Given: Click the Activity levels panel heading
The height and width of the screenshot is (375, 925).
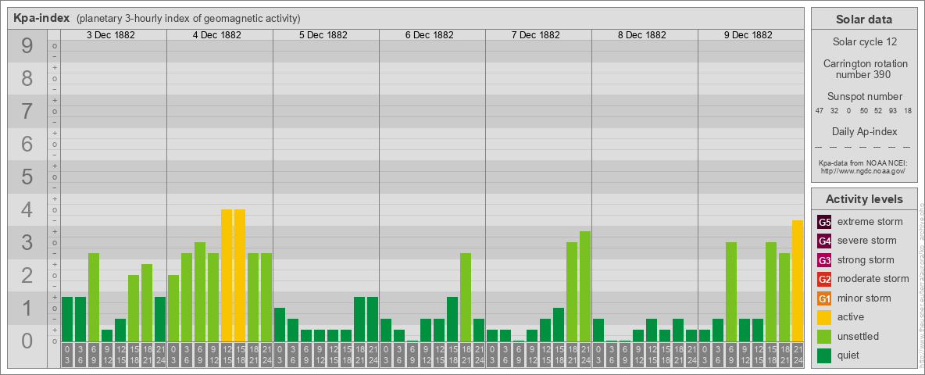Looking at the screenshot, I should coord(863,199).
